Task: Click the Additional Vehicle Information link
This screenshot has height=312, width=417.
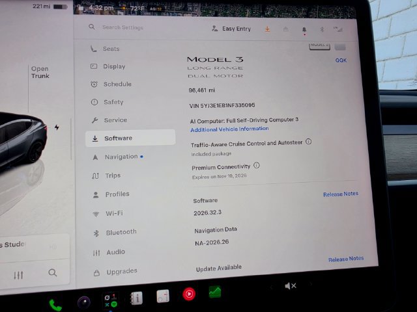Action: (x=229, y=129)
